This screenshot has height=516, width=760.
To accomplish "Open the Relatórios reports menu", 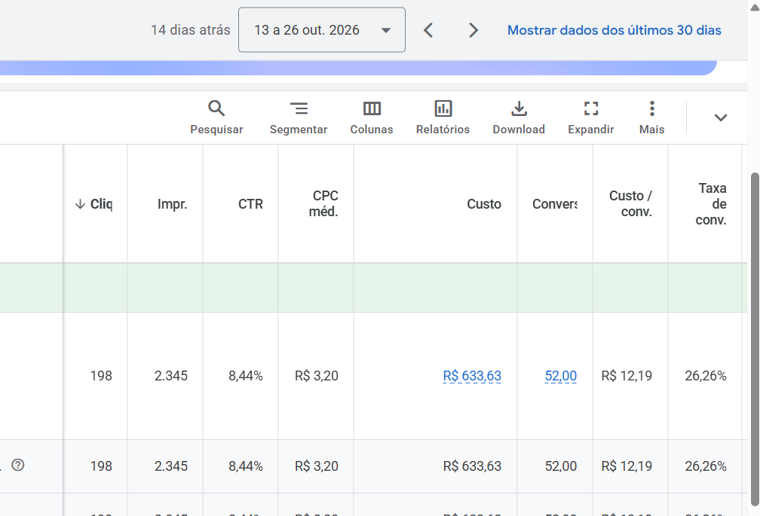I will tap(443, 118).
